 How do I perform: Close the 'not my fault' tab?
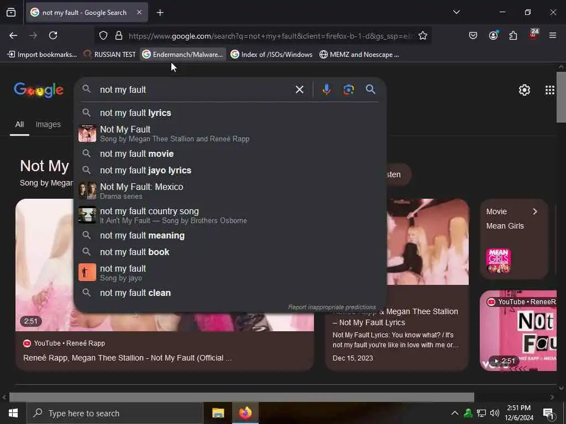tap(139, 12)
